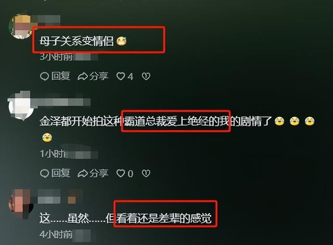Viewport: 333px width, 245px height.
Task: Select comment text '霸道总裁爱上绝经的我'
Action: pyautogui.click(x=177, y=121)
